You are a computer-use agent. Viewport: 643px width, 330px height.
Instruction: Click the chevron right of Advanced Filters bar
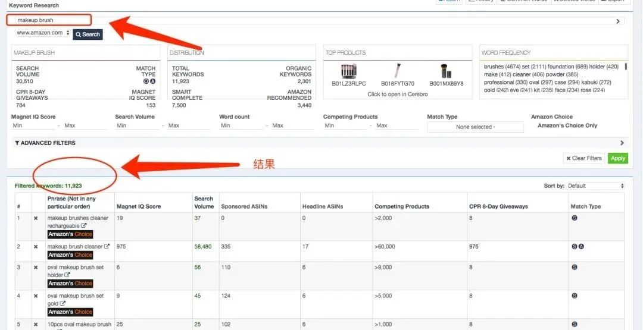click(622, 143)
